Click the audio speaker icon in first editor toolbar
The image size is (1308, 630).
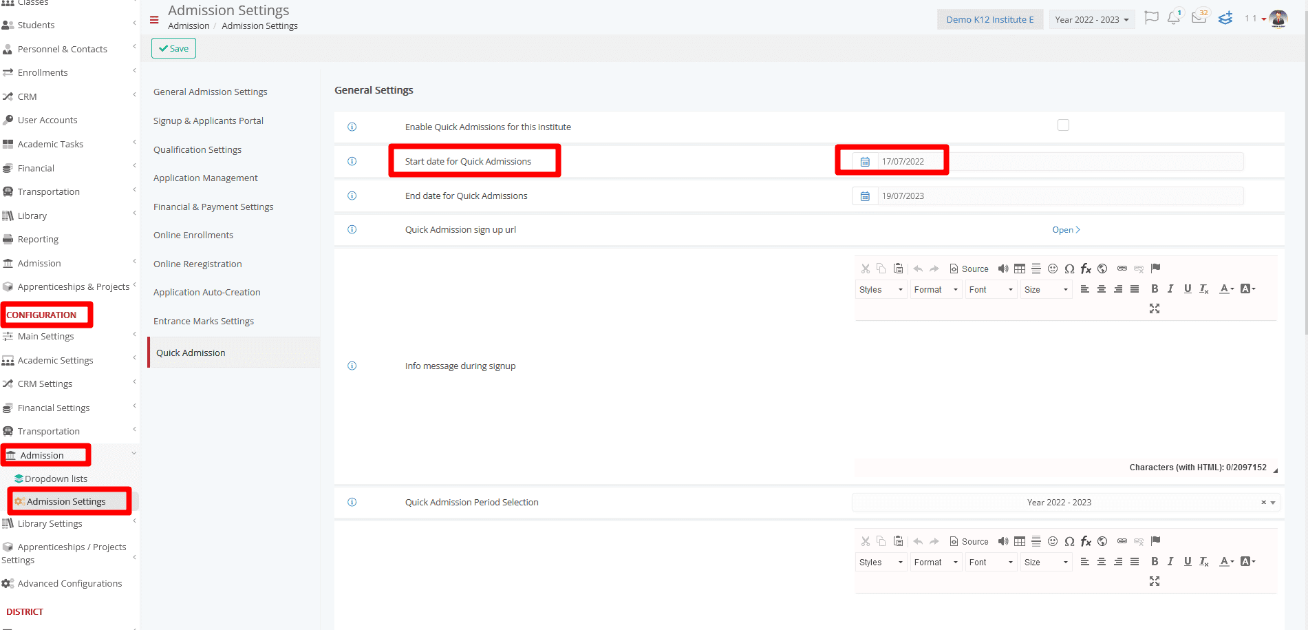click(1003, 269)
